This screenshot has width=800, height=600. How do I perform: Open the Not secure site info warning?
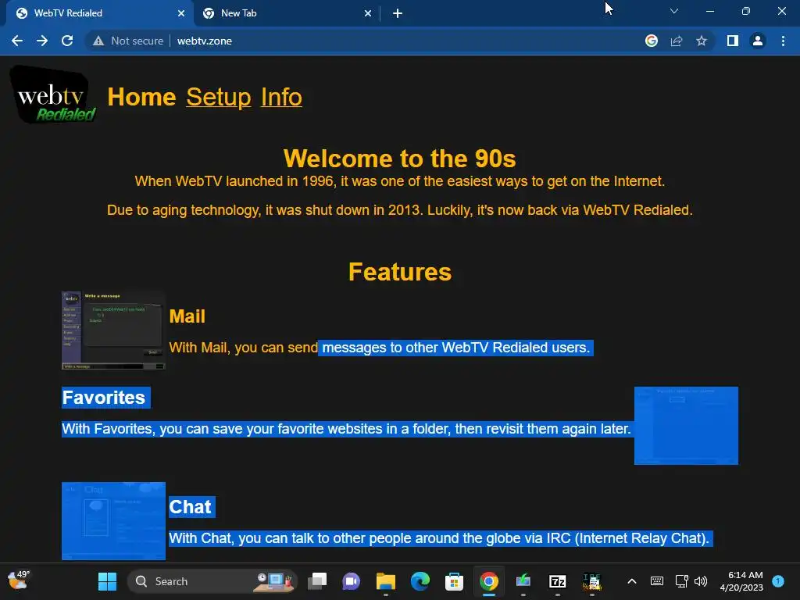click(128, 41)
